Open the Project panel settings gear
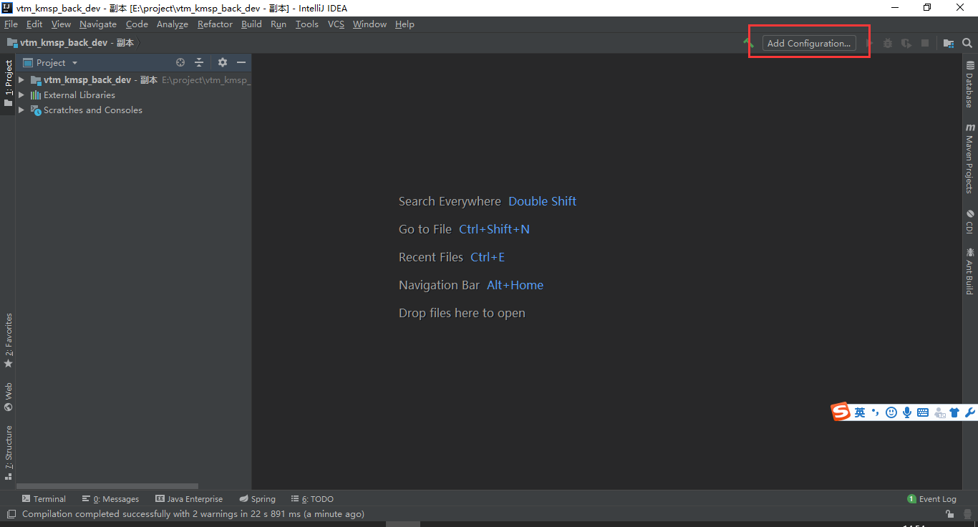978x527 pixels. (223, 62)
